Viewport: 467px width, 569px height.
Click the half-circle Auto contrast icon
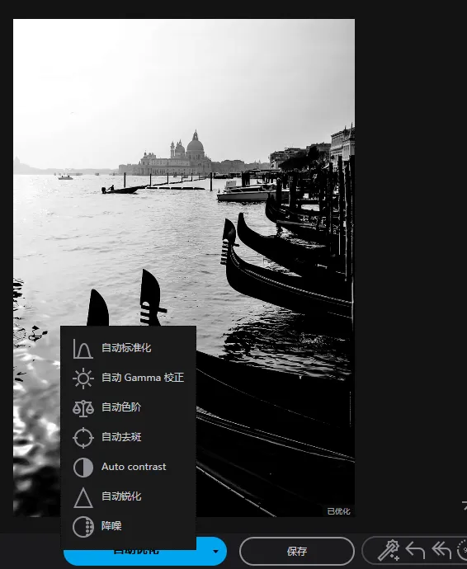coord(83,467)
